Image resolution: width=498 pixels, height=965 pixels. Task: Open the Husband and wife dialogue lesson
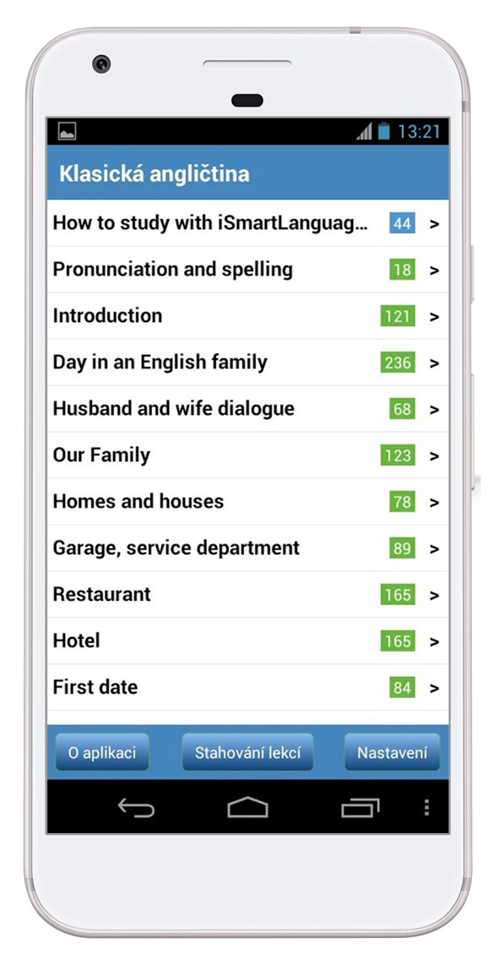pyautogui.click(x=248, y=409)
